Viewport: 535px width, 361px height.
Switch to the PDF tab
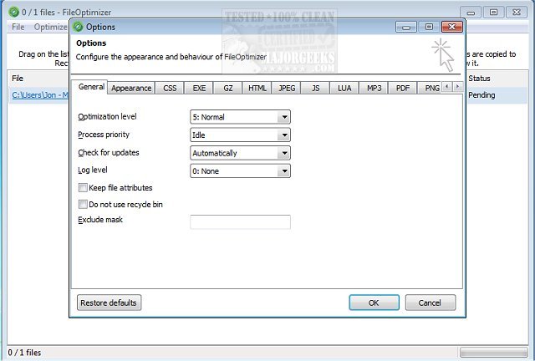click(403, 88)
